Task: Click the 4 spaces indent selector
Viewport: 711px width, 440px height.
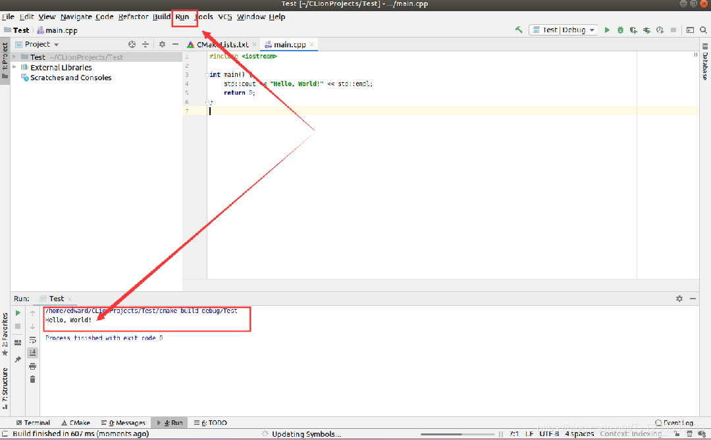Action: pos(579,434)
